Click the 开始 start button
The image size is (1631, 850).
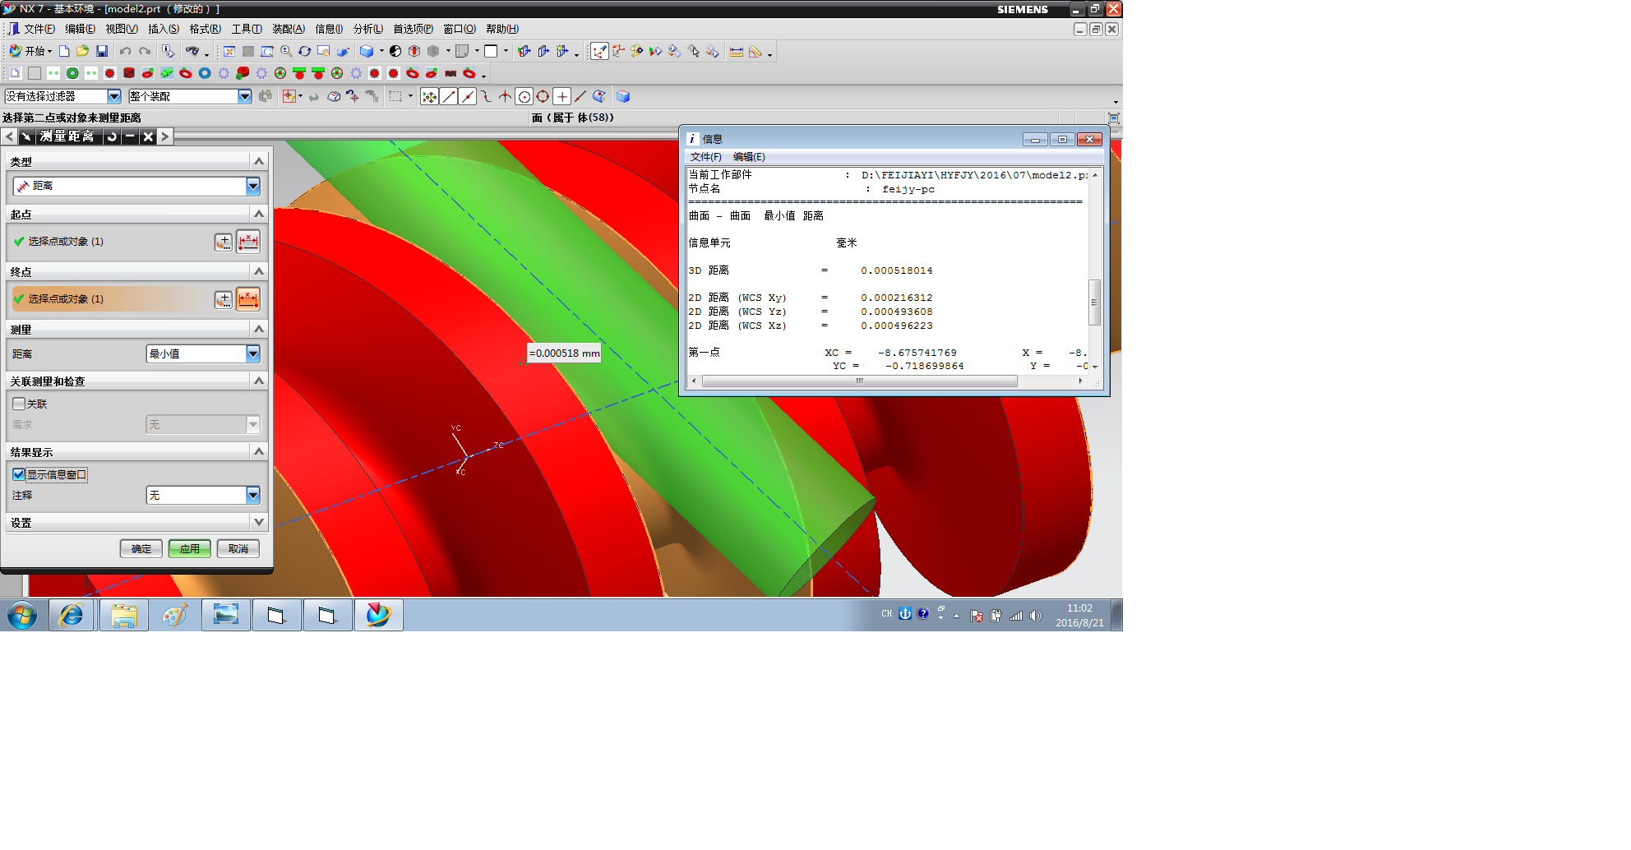coord(30,51)
